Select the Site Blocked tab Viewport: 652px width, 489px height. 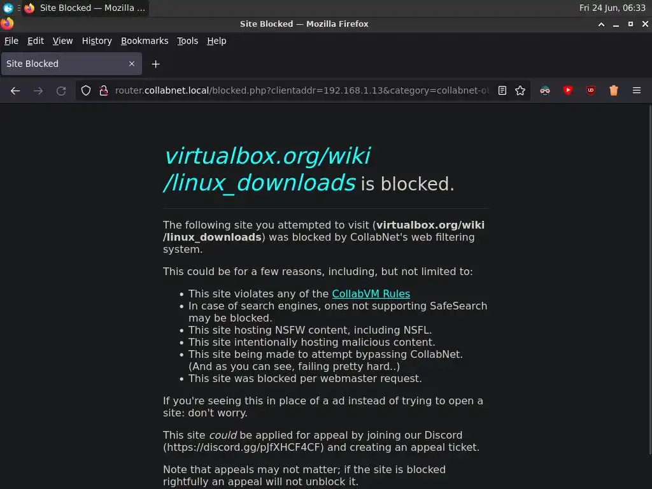click(71, 64)
